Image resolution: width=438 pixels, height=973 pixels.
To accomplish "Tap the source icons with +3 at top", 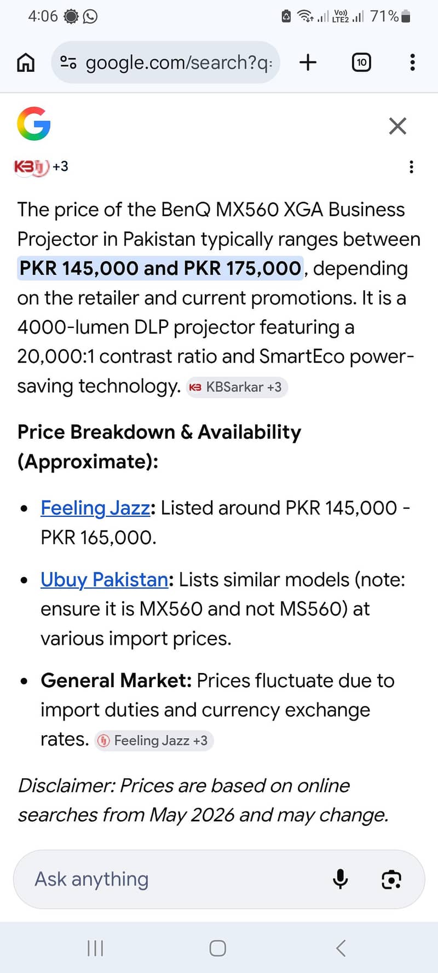I will pyautogui.click(x=42, y=166).
